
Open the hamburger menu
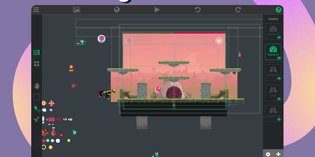(36, 10)
